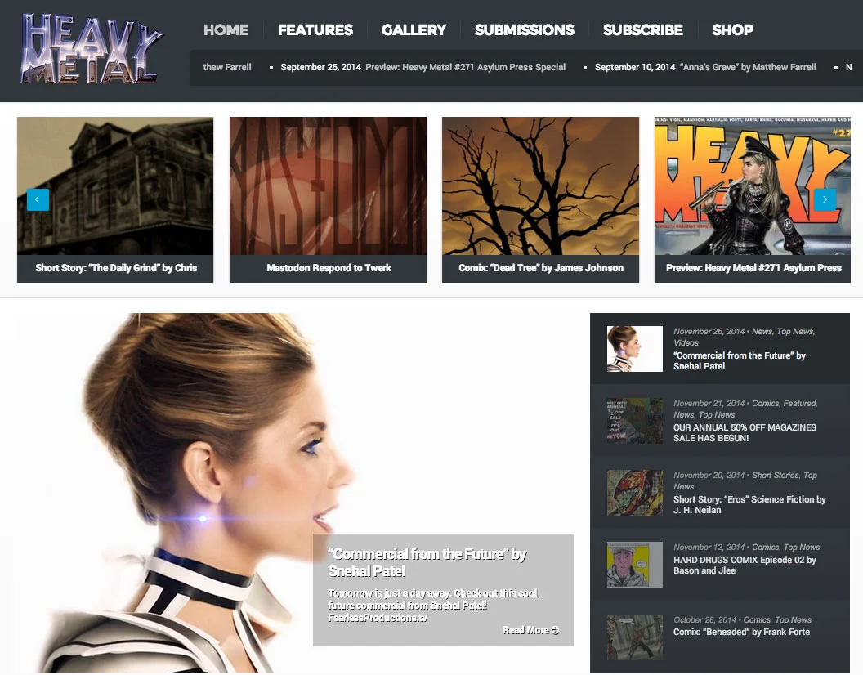863x675 pixels.
Task: Click date November 26, 2014 in sidebar
Action: coord(709,332)
